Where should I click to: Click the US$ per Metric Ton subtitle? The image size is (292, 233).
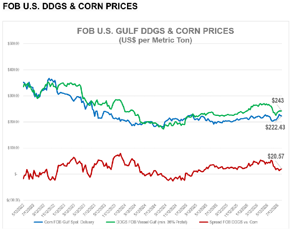[156, 40]
